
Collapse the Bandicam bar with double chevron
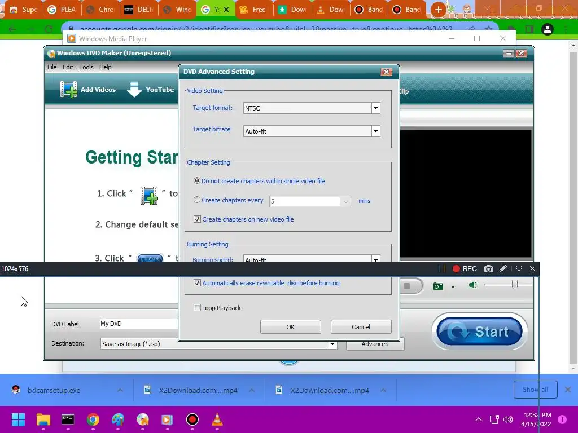[x=519, y=269]
